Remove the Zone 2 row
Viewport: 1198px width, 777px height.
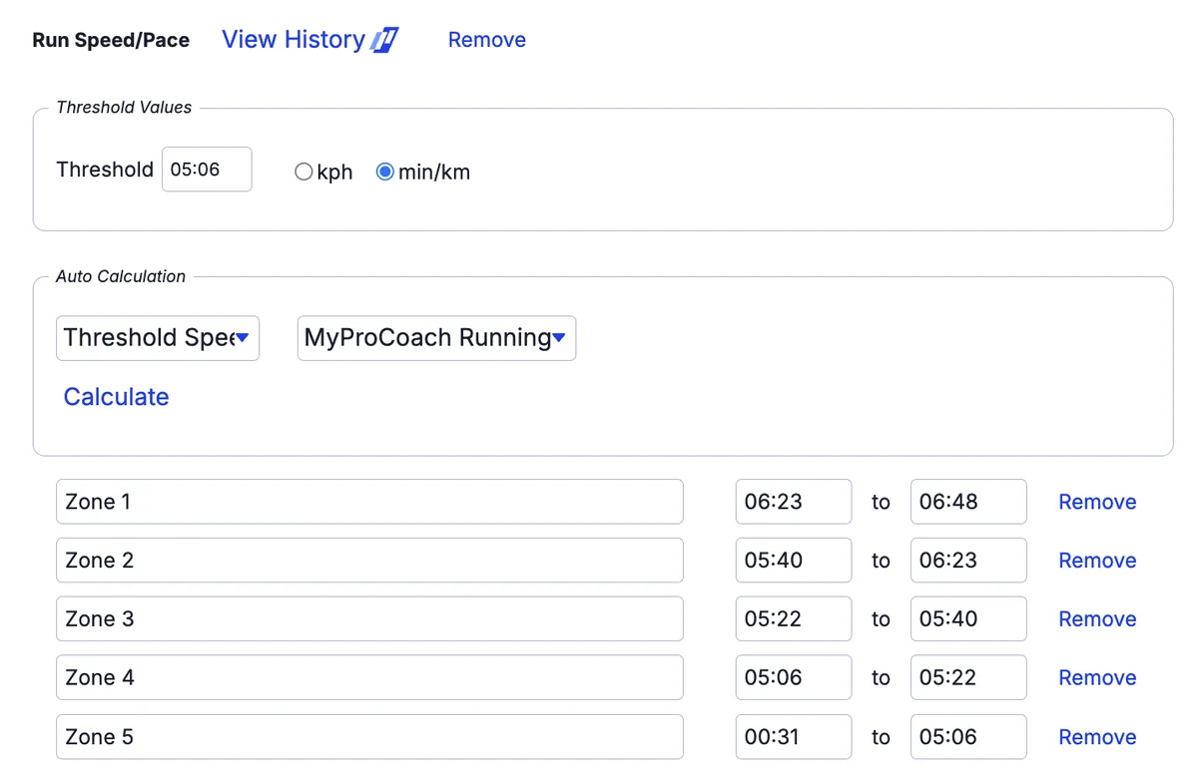pyautogui.click(x=1097, y=561)
